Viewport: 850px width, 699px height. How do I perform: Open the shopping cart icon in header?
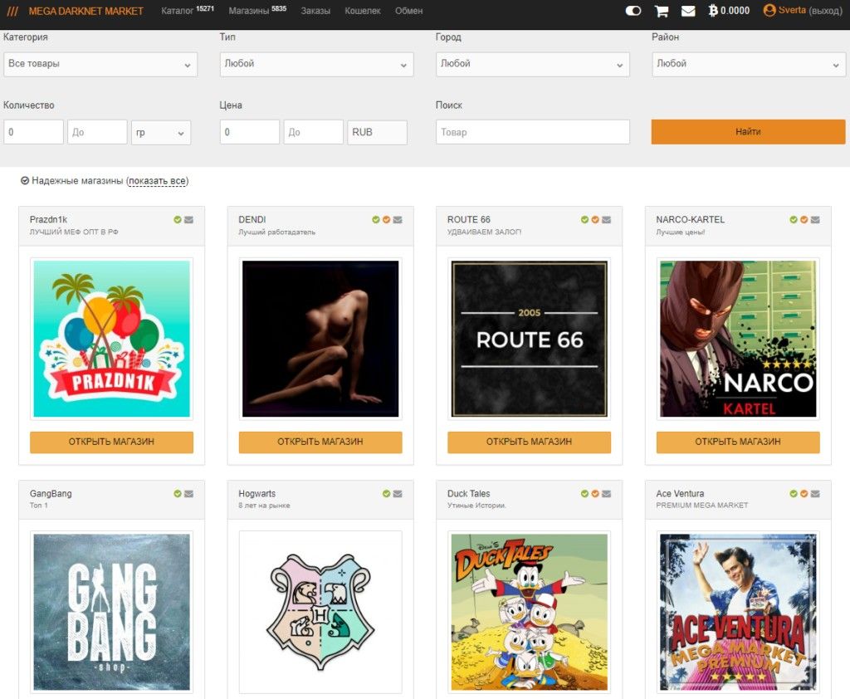click(662, 11)
